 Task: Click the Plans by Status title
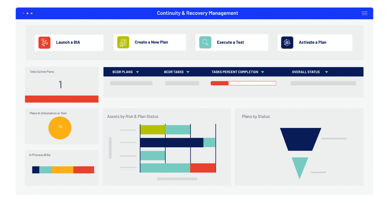point(256,116)
